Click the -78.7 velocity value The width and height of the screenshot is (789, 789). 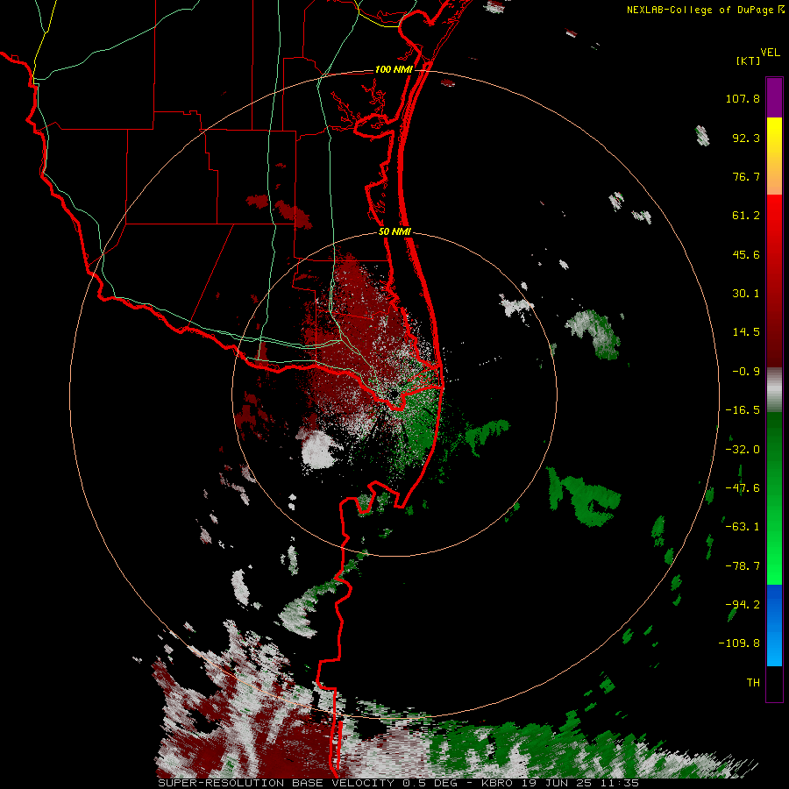(x=743, y=566)
